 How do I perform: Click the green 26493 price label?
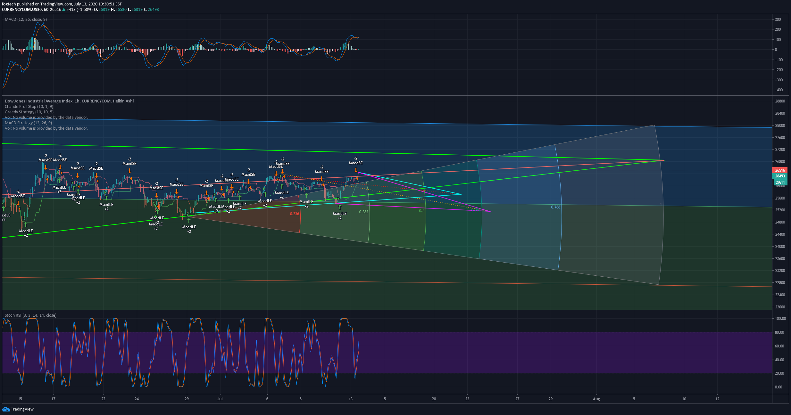[x=780, y=176]
